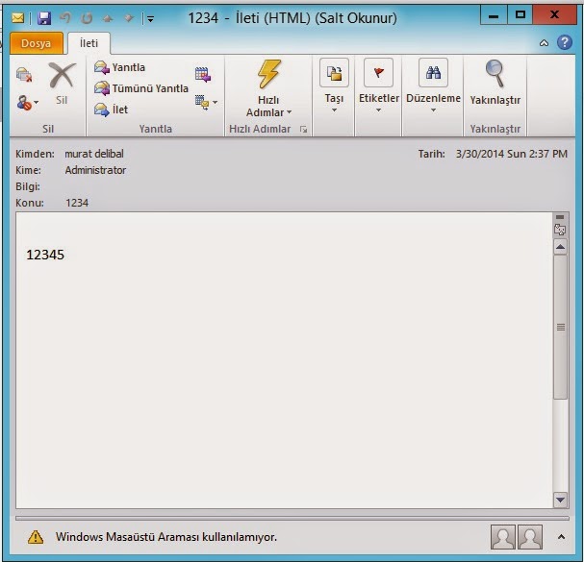Image resolution: width=584 pixels, height=562 pixels.
Task: Click the save icon in quick access toolbar
Action: click(x=44, y=16)
